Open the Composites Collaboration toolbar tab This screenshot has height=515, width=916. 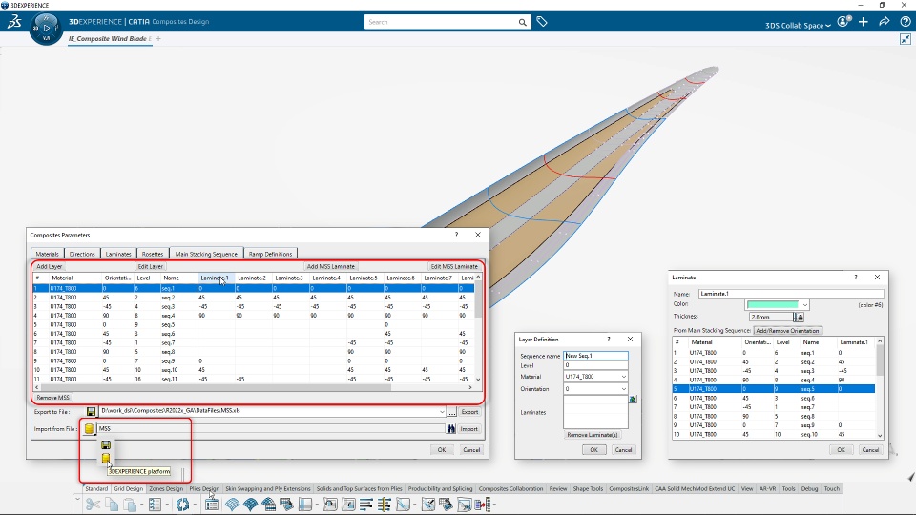(510, 488)
